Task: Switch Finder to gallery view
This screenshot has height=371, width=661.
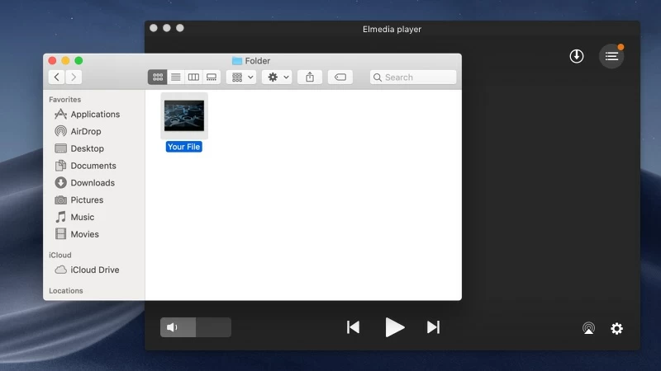Action: click(x=212, y=77)
